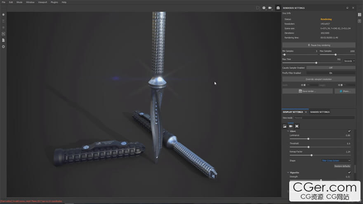Open the File menu
Screen dimensions: 363x204
(x=3, y=2)
